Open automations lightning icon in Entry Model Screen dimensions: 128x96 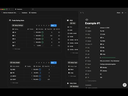coord(41,63)
